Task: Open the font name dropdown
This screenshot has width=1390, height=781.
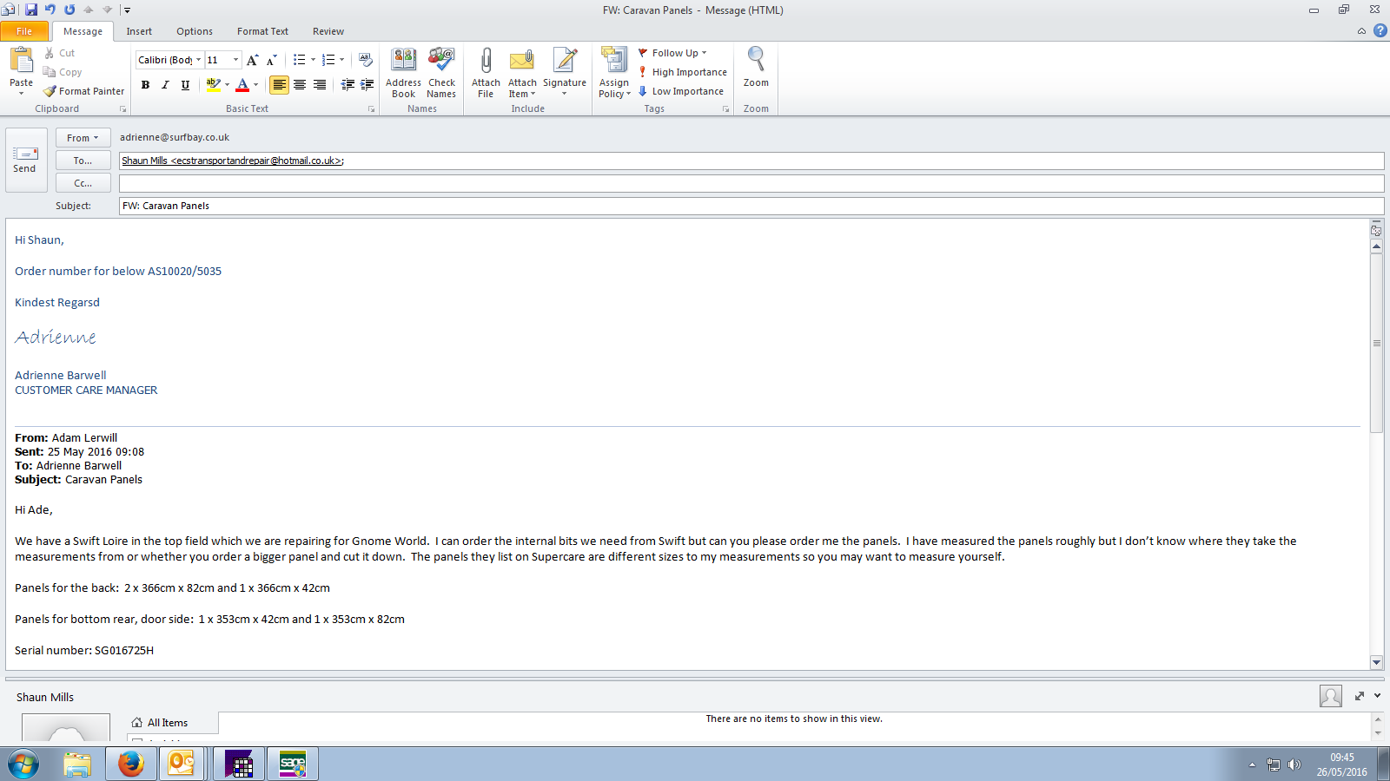Action: tap(198, 60)
